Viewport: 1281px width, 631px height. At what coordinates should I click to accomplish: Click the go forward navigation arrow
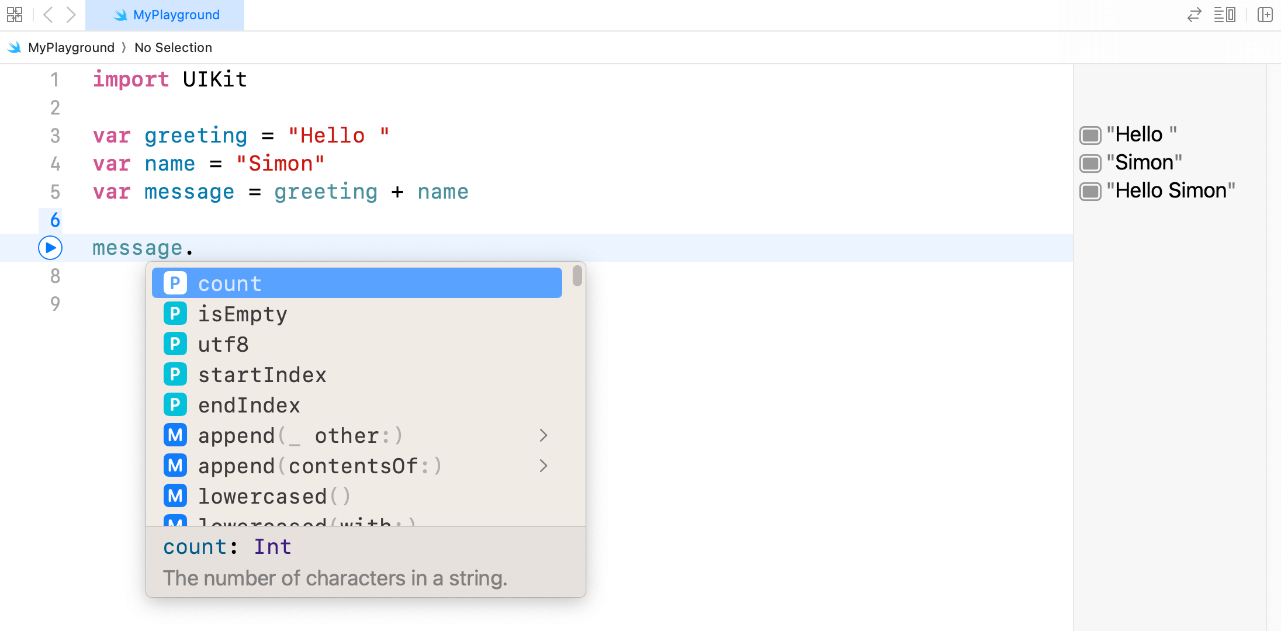pos(71,15)
